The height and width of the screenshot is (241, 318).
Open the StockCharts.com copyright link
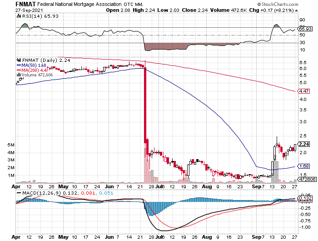click(278, 4)
